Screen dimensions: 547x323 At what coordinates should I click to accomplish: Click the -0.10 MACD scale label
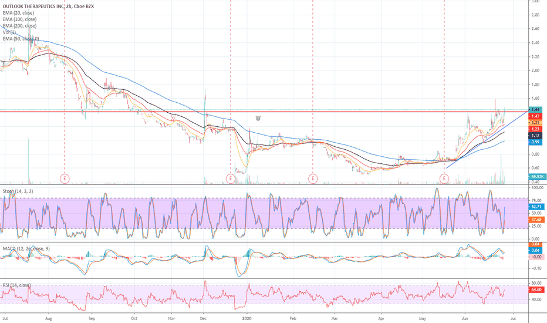coord(536,268)
